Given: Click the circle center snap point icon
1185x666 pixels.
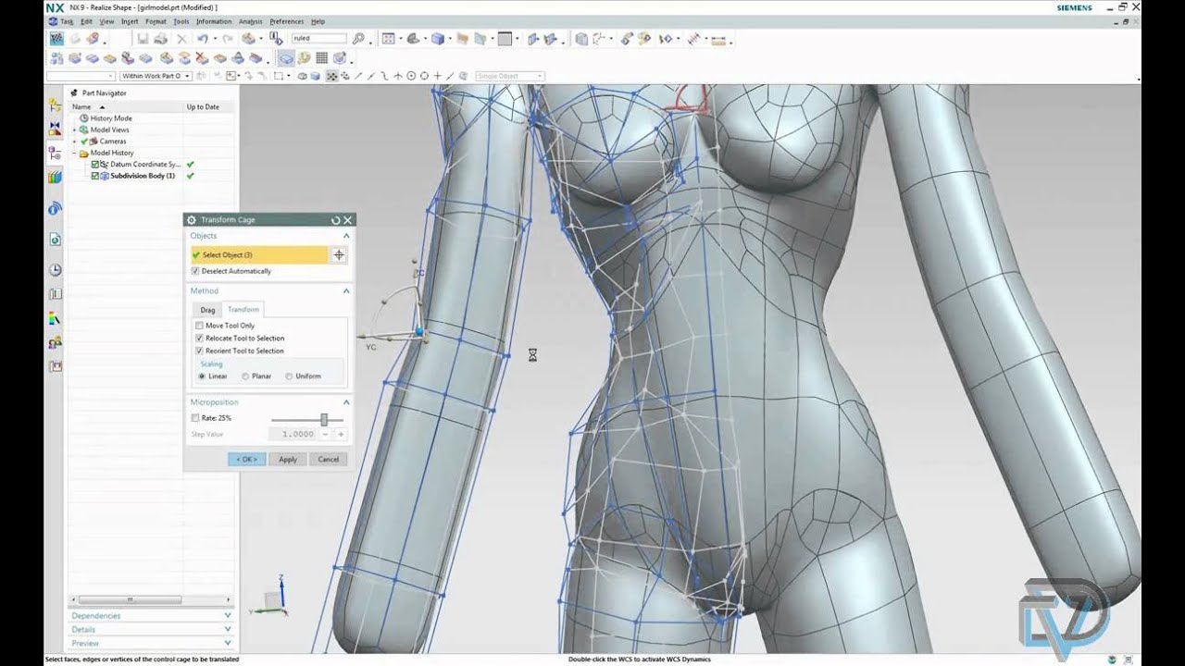Looking at the screenshot, I should coord(411,76).
